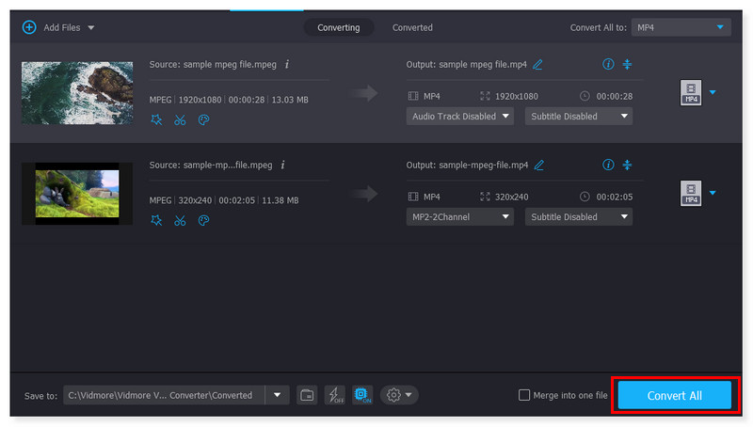Toggle the GPU hardware acceleration button
The height and width of the screenshot is (427, 753).
[x=362, y=395]
